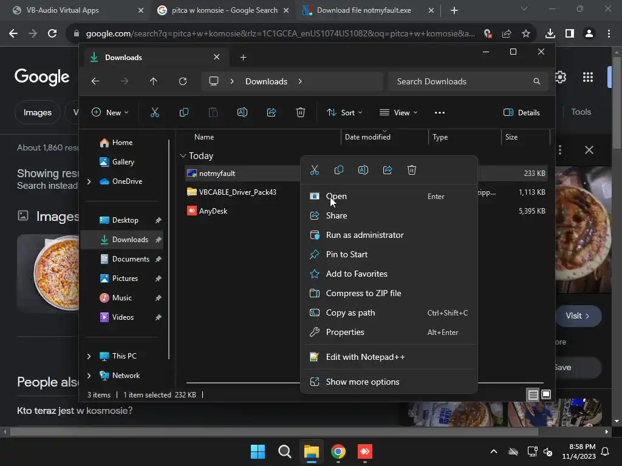Open Properties from the context menu
The height and width of the screenshot is (466, 622).
(x=389, y=332)
